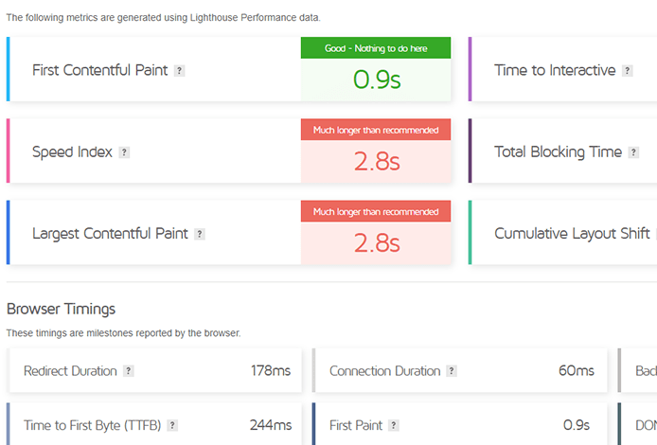Click the First Paint 0.9s value
Screen dimensions: 657x445
pos(577,425)
